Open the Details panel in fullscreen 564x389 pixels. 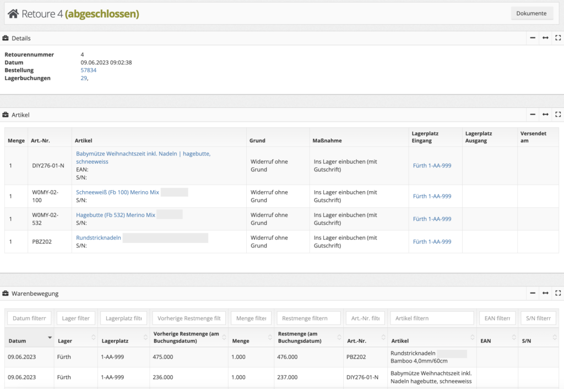[x=558, y=38]
